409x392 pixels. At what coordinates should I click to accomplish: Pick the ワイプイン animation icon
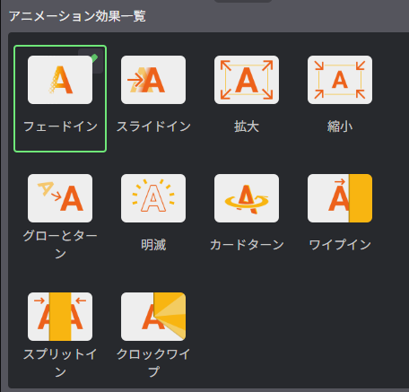[340, 198]
